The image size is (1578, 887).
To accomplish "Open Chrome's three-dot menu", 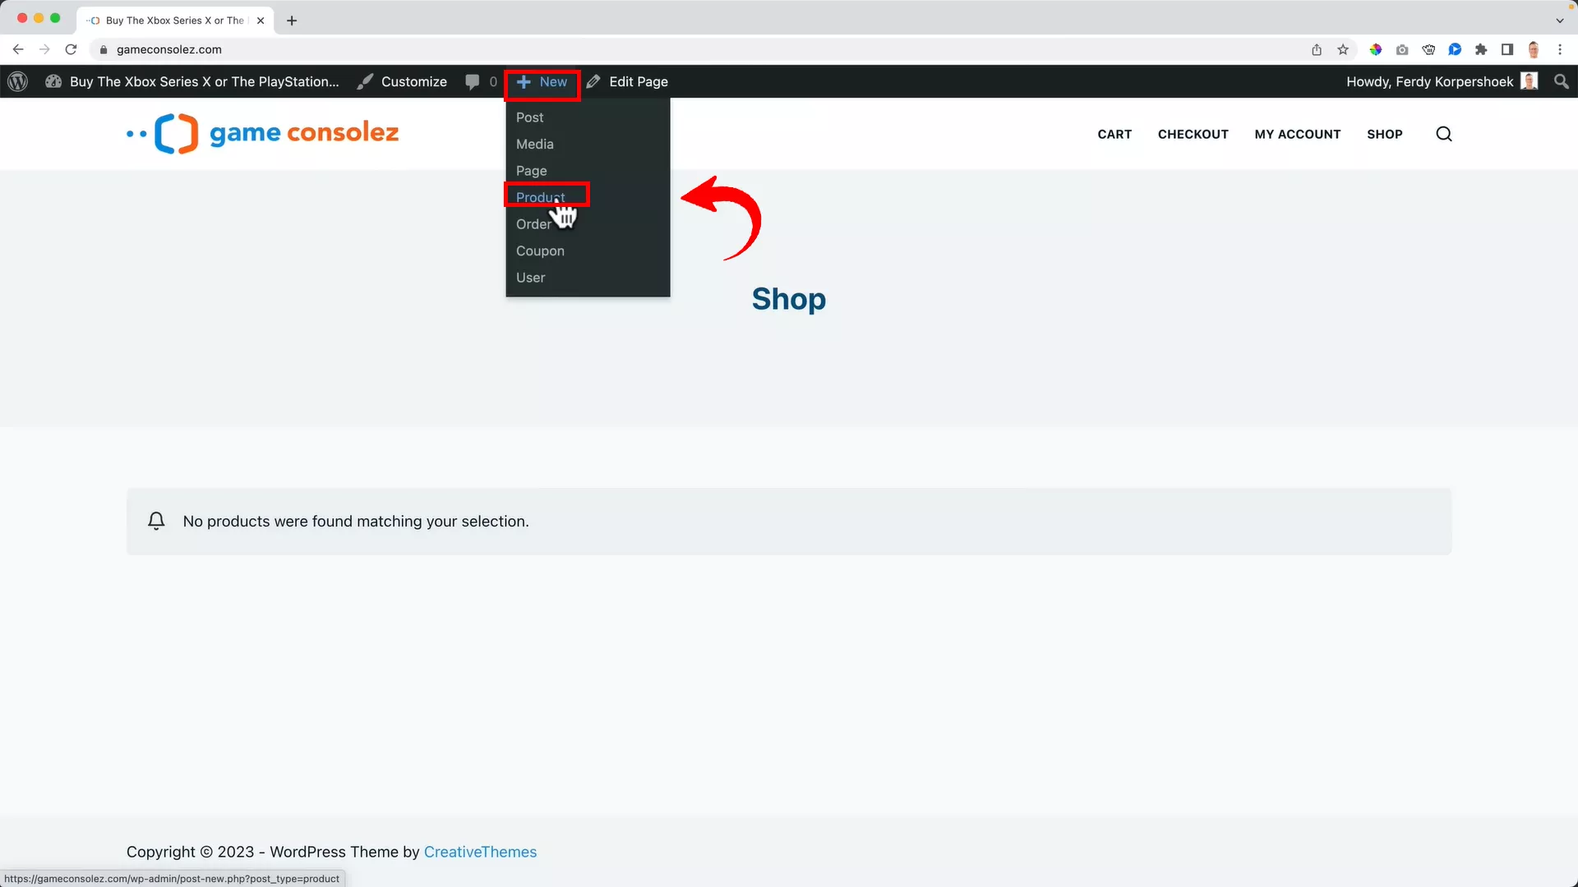I will (x=1561, y=49).
